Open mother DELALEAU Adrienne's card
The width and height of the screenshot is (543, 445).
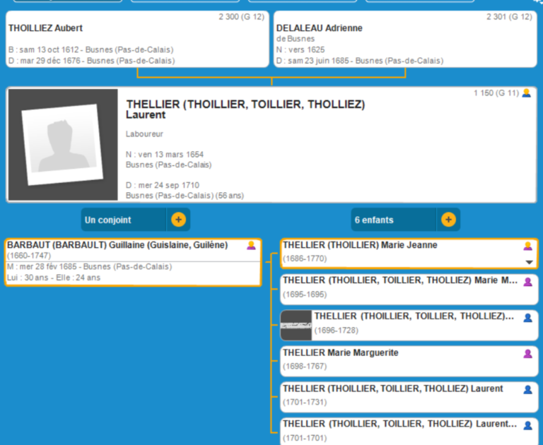tap(404, 40)
